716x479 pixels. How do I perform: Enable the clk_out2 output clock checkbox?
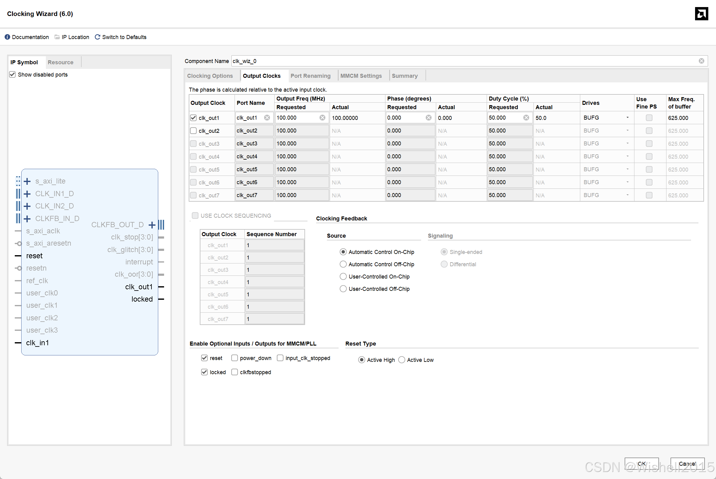pyautogui.click(x=193, y=131)
